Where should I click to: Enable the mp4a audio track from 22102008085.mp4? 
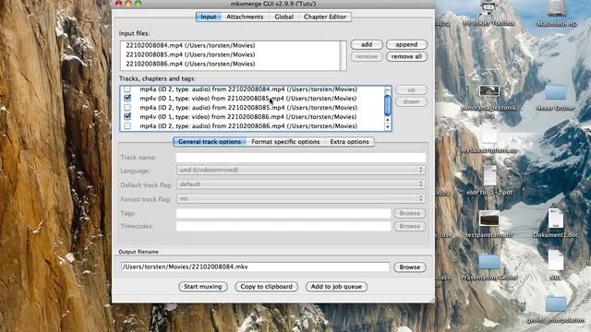127,107
